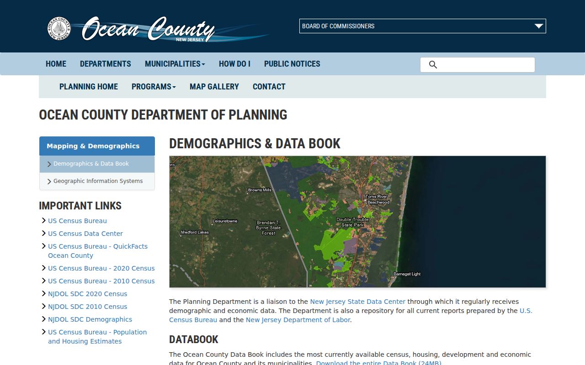Click the arrow beside US Census Data Center
This screenshot has width=585, height=365.
point(43,234)
